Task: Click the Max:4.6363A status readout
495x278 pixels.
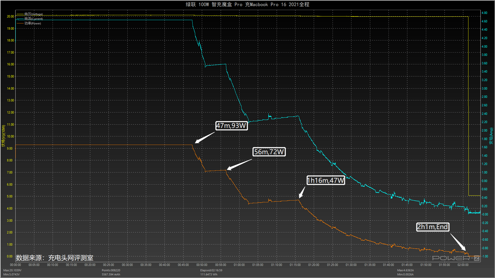Action: pos(405,270)
